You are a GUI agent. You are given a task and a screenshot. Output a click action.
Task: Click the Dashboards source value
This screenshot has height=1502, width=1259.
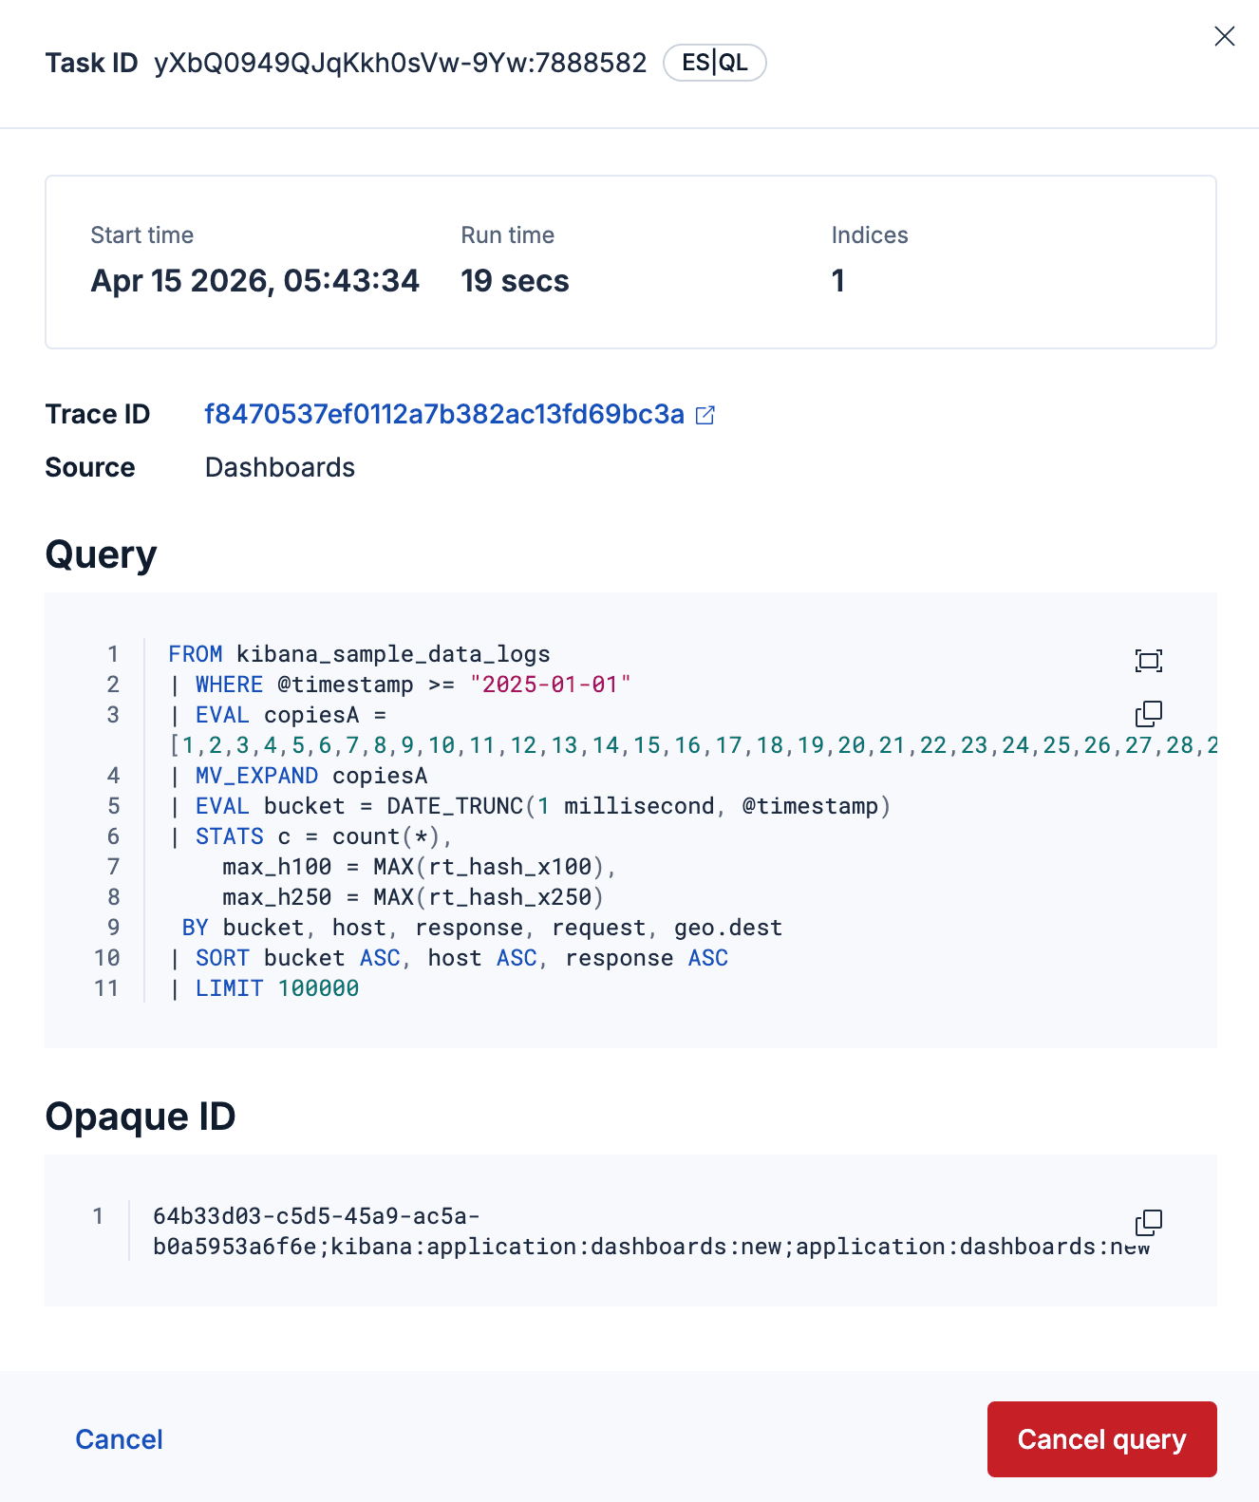click(280, 467)
